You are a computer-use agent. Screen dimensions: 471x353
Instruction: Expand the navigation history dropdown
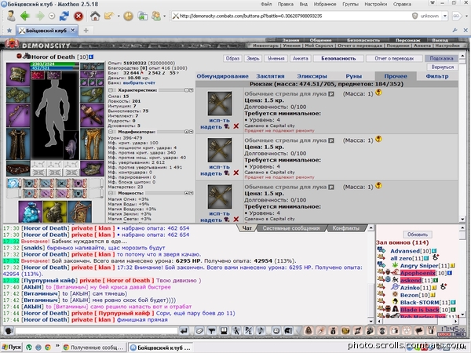[52, 16]
